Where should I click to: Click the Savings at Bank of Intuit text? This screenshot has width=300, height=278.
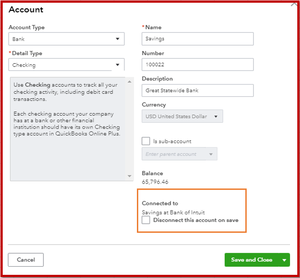pyautogui.click(x=173, y=212)
